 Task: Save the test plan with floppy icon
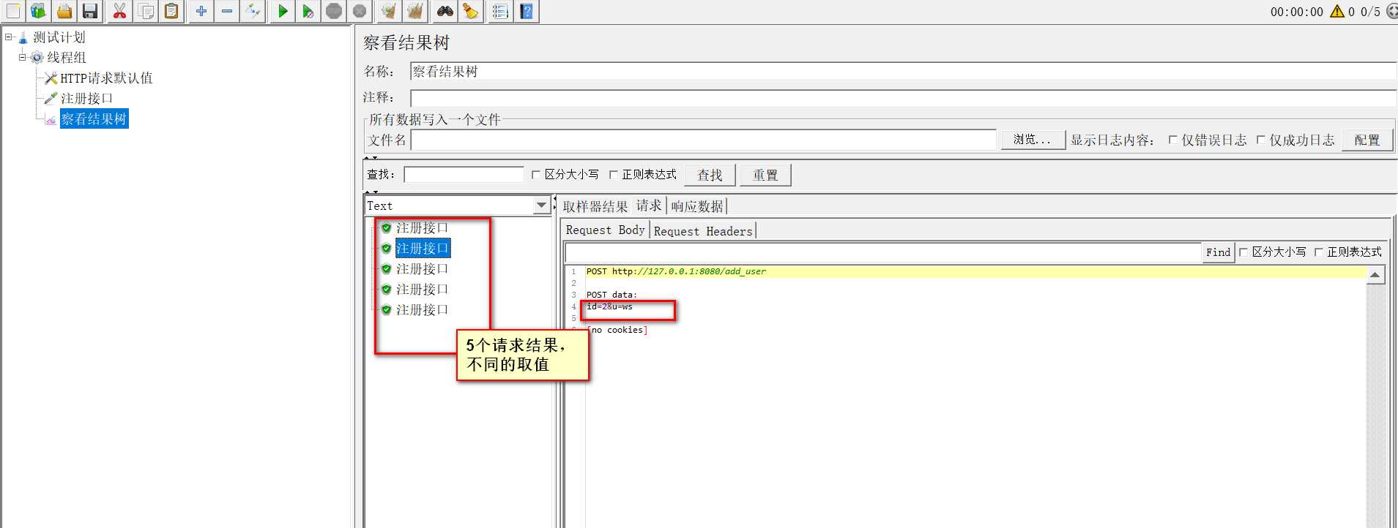pyautogui.click(x=89, y=11)
